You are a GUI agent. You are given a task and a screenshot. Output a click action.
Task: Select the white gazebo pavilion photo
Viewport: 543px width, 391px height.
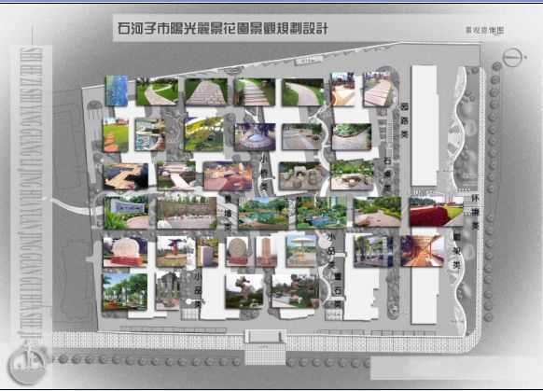[x=301, y=251]
